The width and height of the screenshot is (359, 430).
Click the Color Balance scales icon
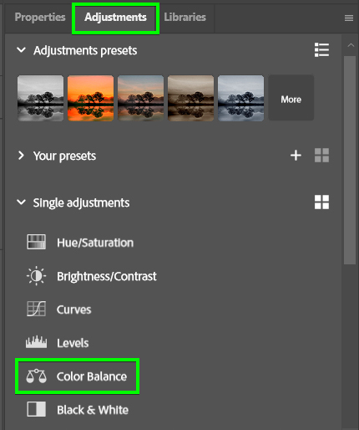pos(36,376)
